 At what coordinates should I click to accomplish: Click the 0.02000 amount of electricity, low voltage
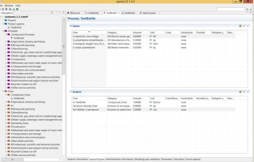[x=137, y=36]
